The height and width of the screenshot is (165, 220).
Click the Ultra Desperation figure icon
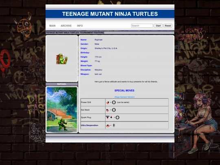point(114,125)
